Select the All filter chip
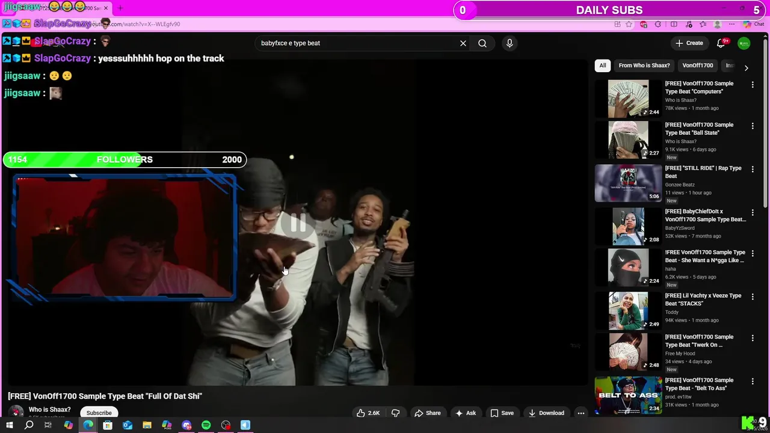The width and height of the screenshot is (770, 433). pos(603,66)
